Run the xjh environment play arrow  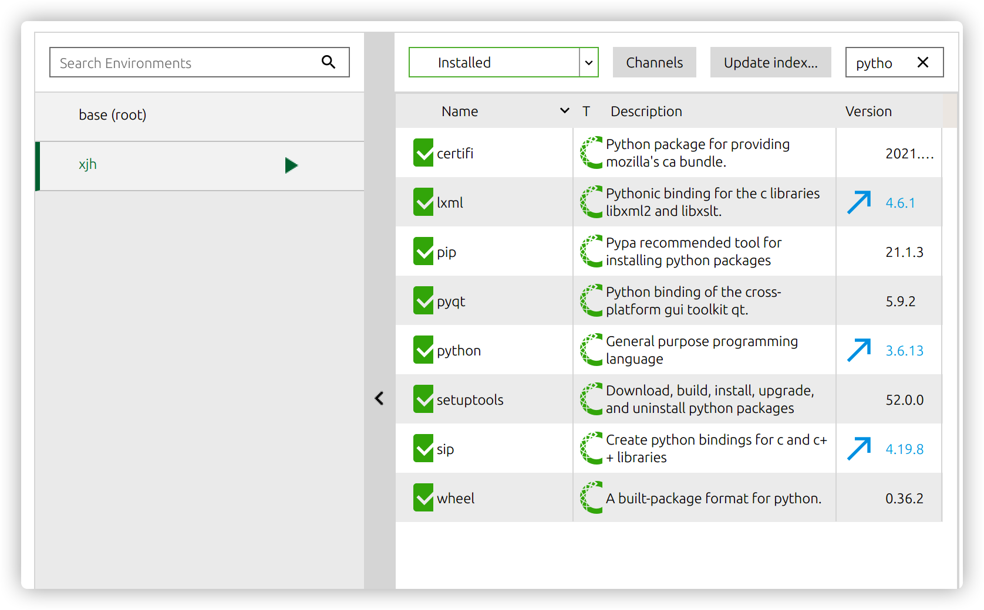tap(291, 165)
